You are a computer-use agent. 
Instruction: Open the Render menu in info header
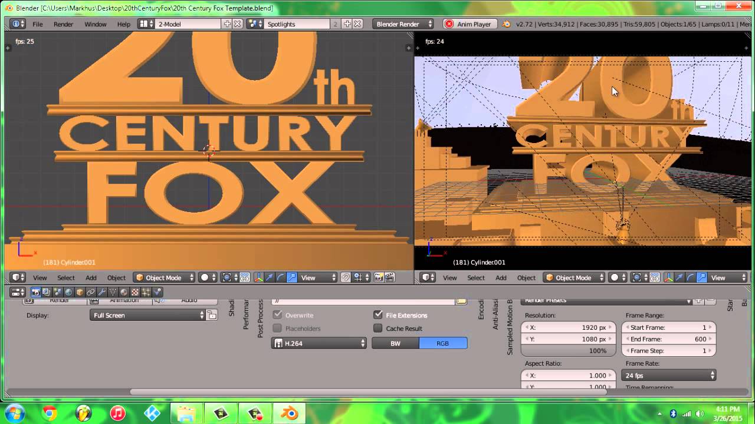coord(63,24)
